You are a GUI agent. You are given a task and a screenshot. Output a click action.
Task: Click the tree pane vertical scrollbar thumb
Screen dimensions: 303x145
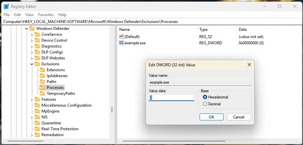click(x=112, y=110)
